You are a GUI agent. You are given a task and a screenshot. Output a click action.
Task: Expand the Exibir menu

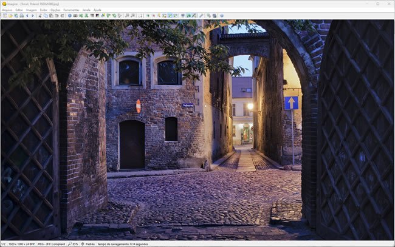pos(44,10)
